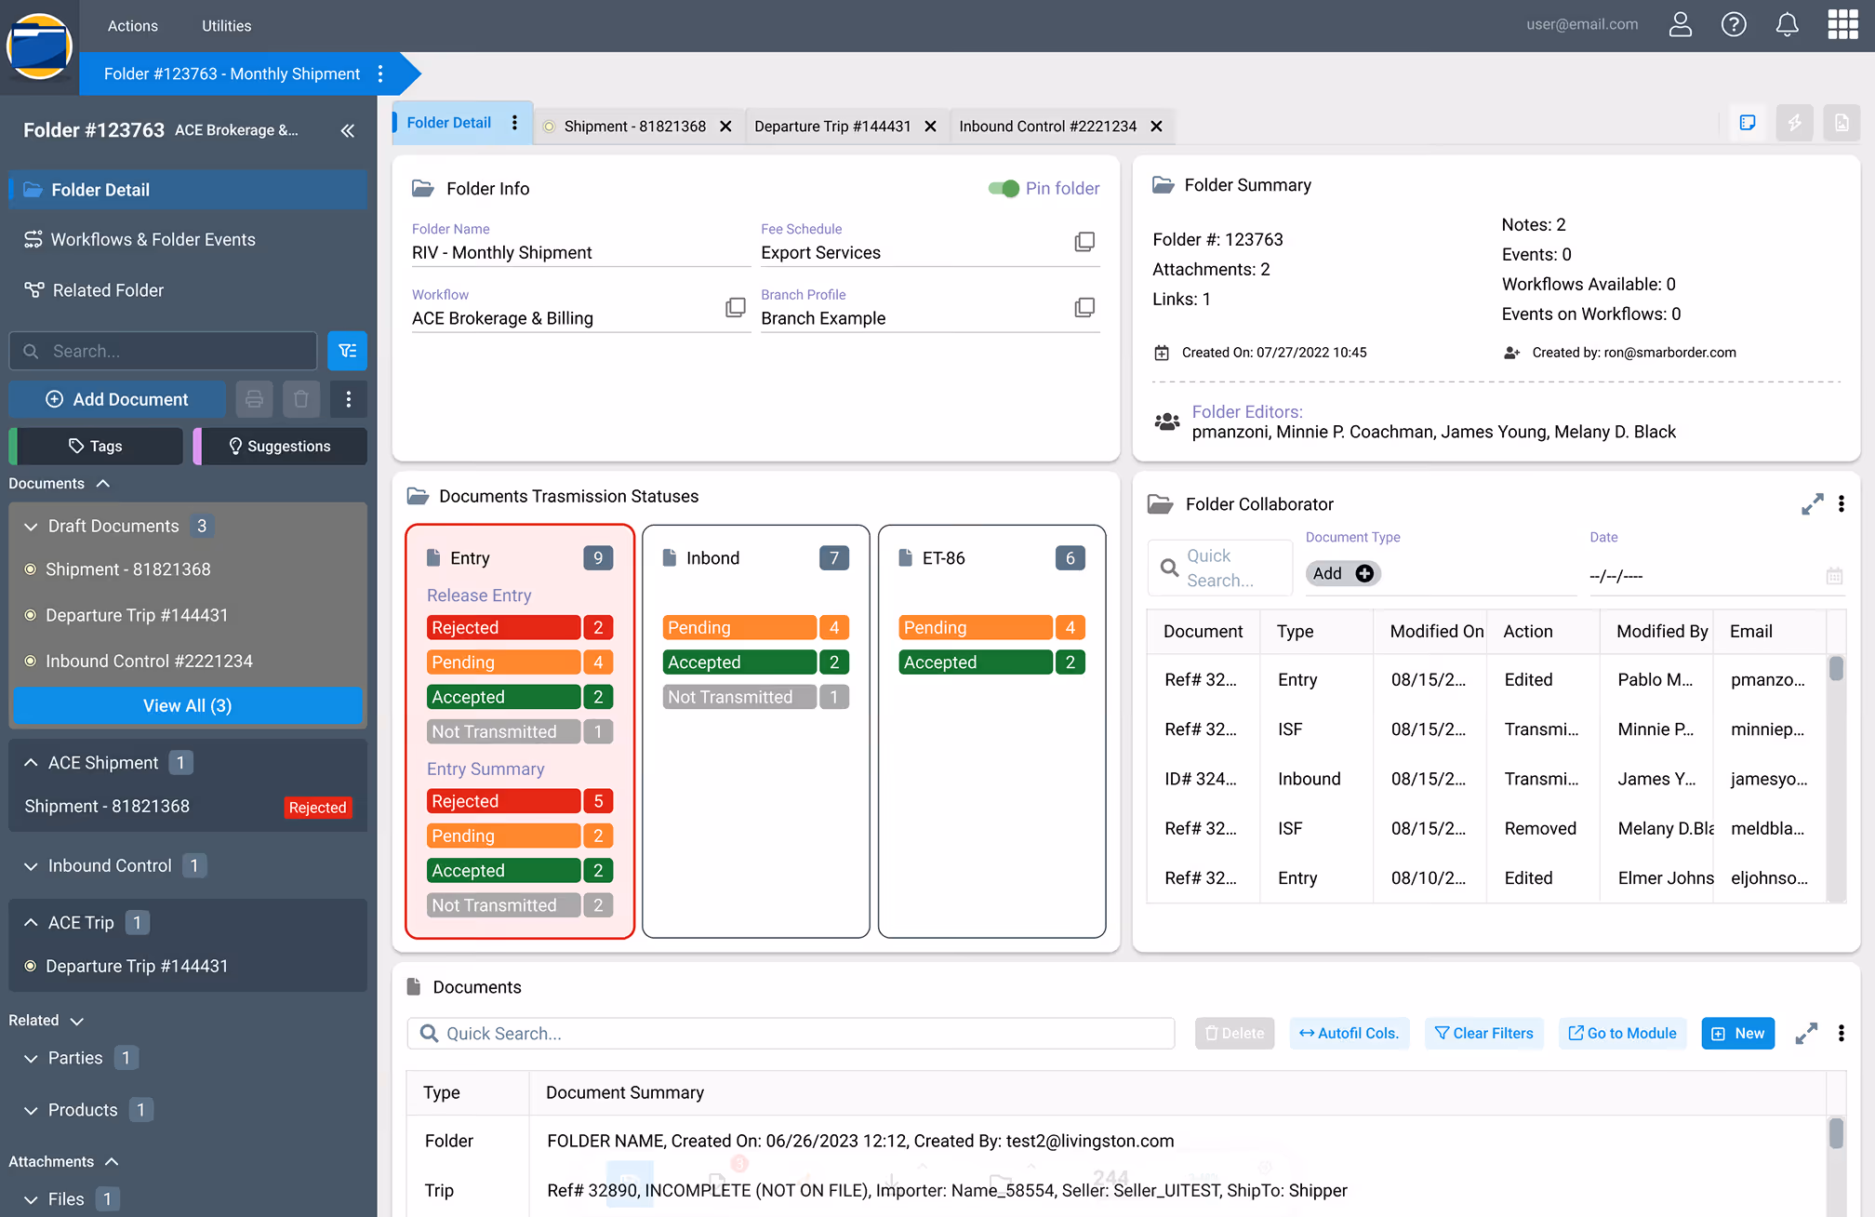Switch to the Shipment - 81821368 tab
The height and width of the screenshot is (1217, 1875).
tap(635, 127)
